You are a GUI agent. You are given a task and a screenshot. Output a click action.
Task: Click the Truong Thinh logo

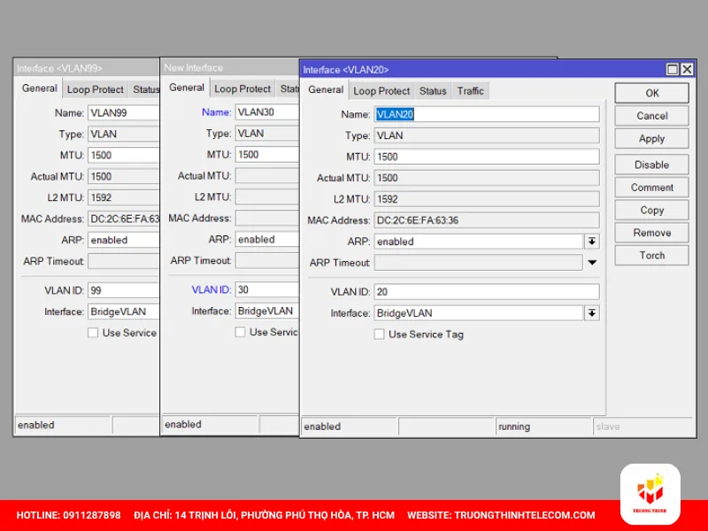point(650,494)
